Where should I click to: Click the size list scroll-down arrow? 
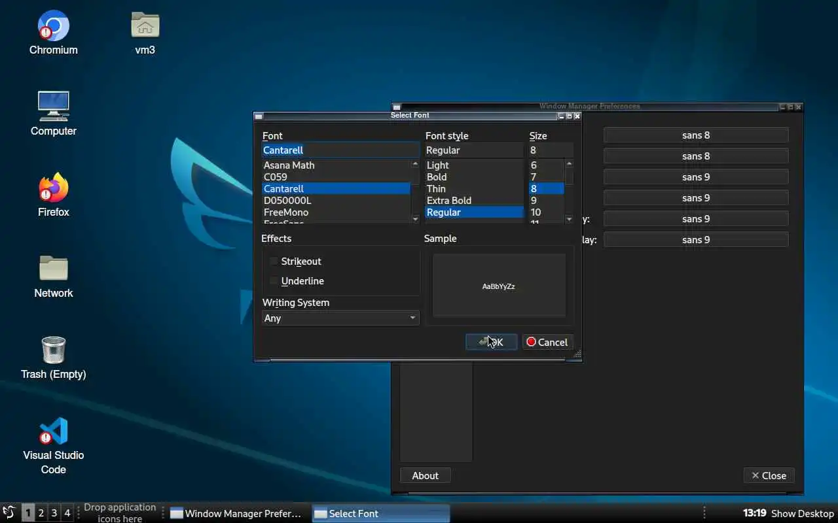click(569, 219)
